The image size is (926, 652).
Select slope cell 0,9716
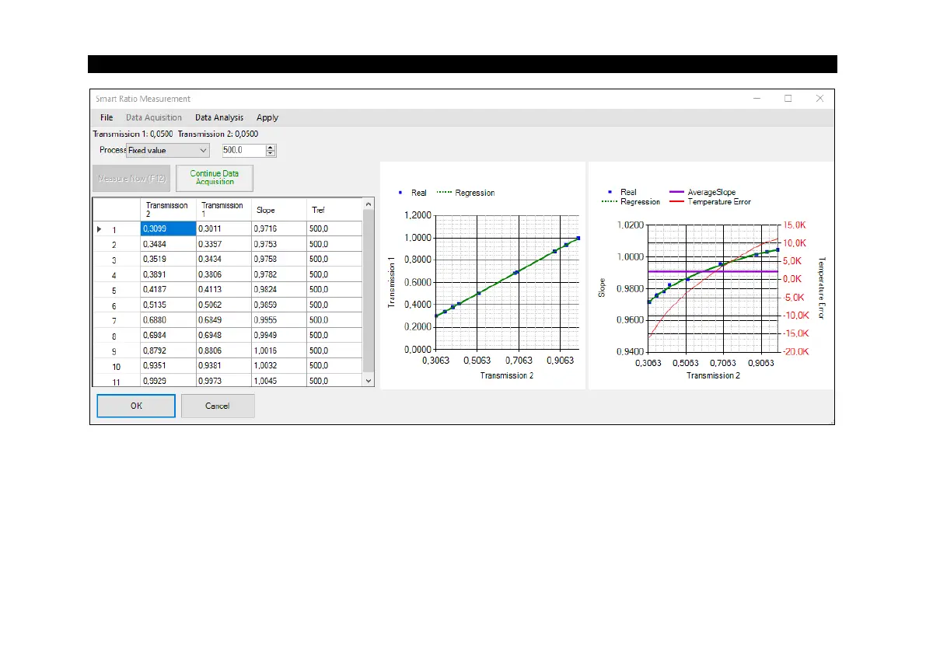(x=279, y=229)
